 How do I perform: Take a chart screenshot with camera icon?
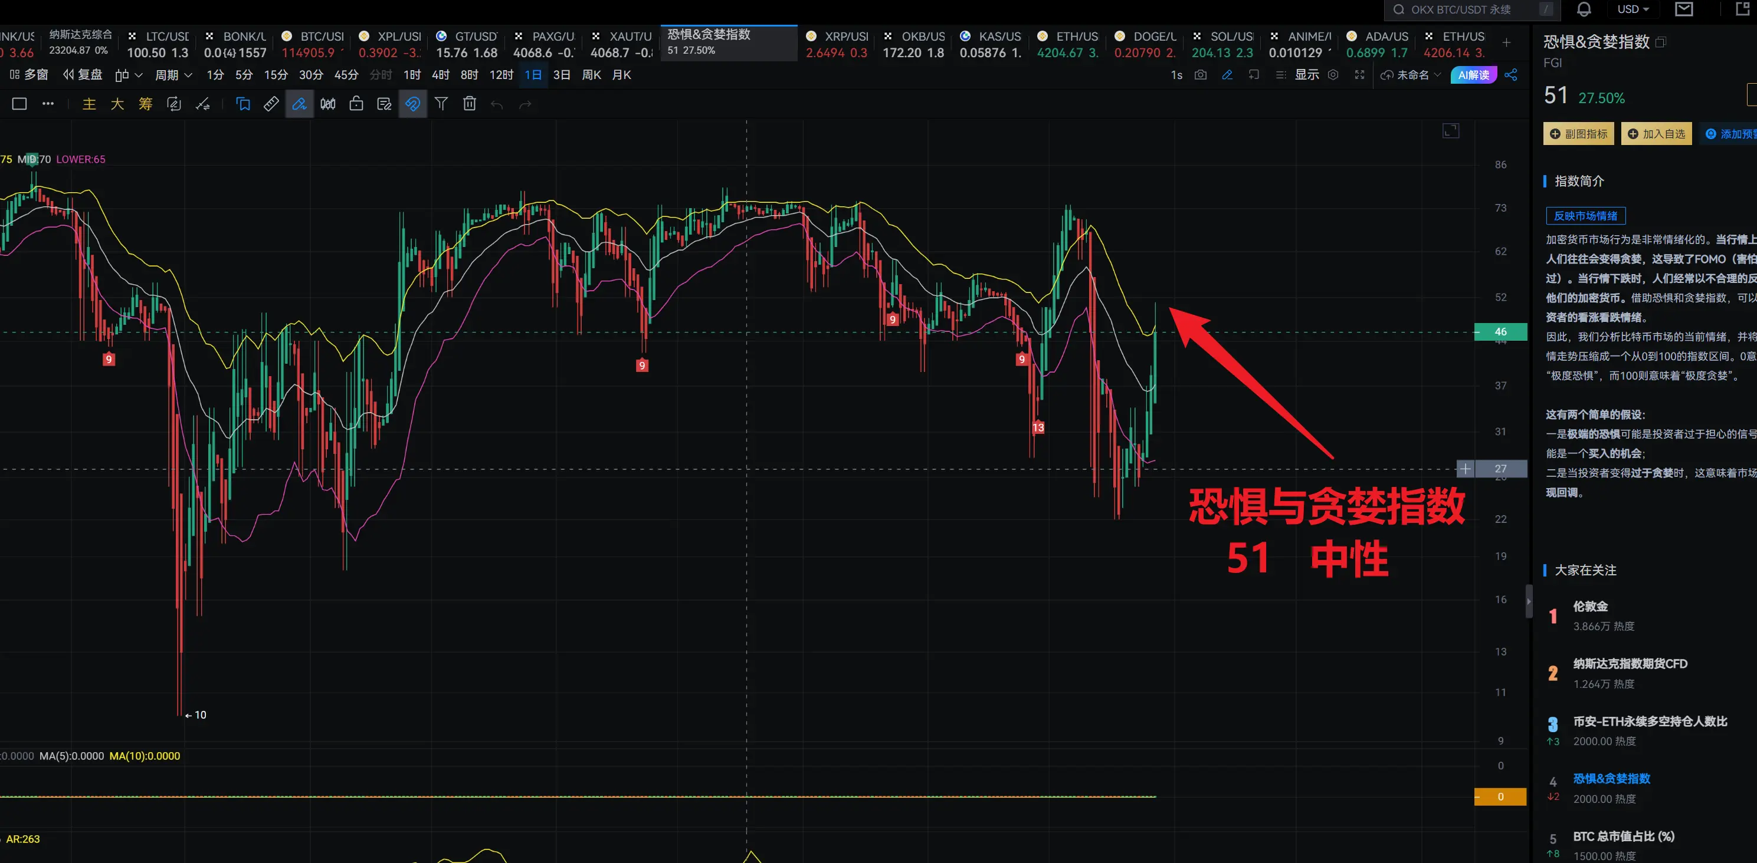1201,75
